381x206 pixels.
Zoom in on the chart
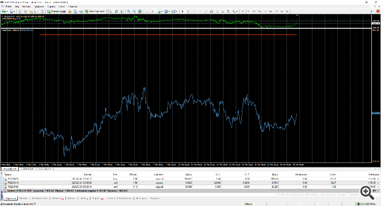point(129,11)
